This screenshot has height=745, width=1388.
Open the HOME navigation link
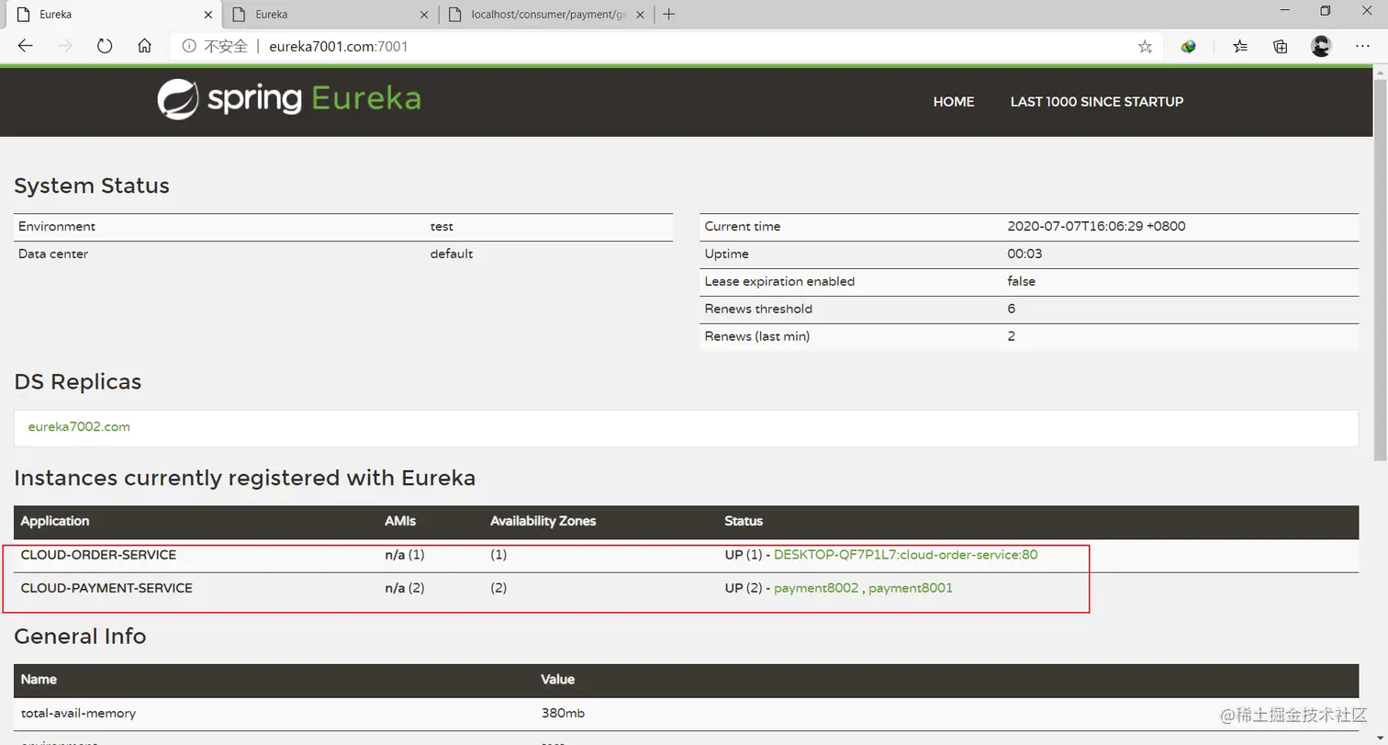click(954, 102)
